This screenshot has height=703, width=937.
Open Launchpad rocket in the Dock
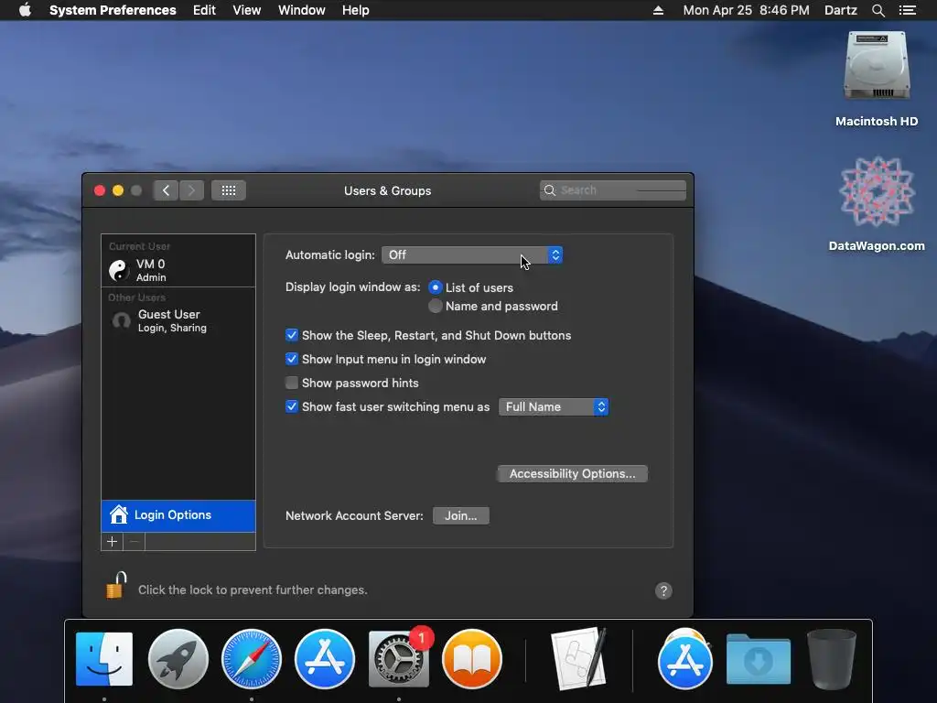(178, 659)
